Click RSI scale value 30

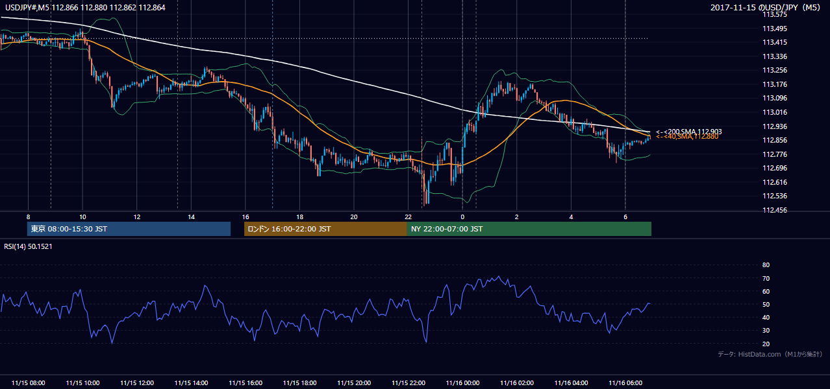point(766,331)
